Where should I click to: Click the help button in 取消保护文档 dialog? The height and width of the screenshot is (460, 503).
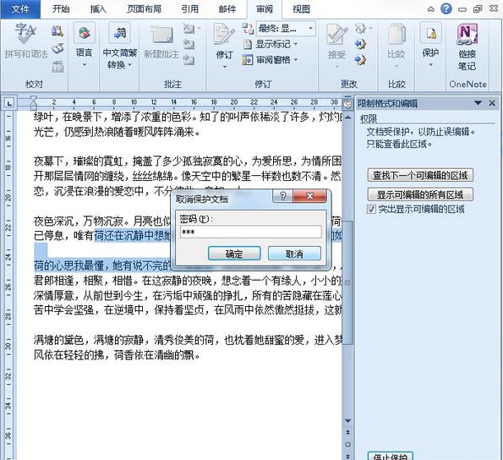[x=282, y=195]
